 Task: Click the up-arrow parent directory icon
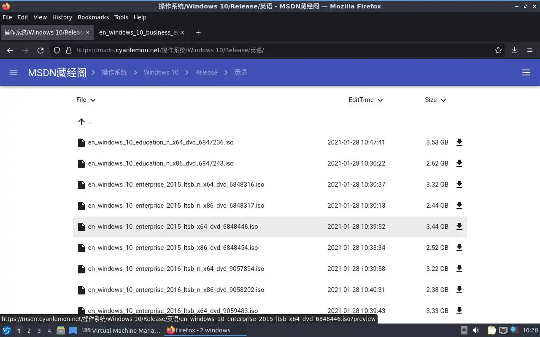click(81, 122)
